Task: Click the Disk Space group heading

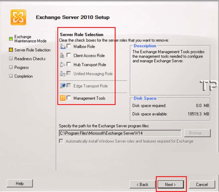Action: [x=145, y=98]
